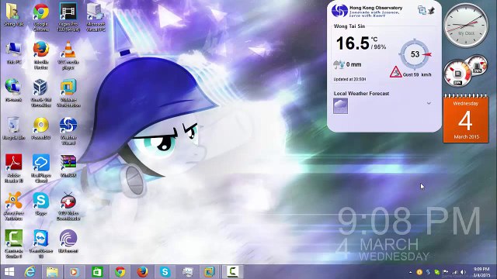Select RealPlayer Cloud desktop icon
This screenshot has width=497, height=279.
point(41,169)
